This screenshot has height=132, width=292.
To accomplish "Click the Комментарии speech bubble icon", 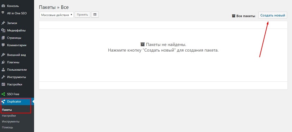I will click(x=3, y=45).
